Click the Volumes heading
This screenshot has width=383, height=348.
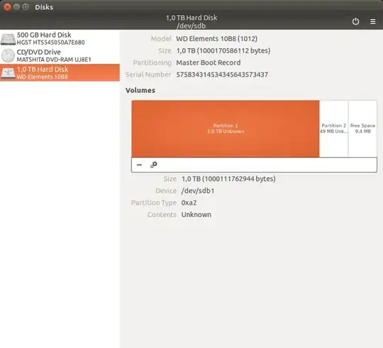(x=140, y=90)
